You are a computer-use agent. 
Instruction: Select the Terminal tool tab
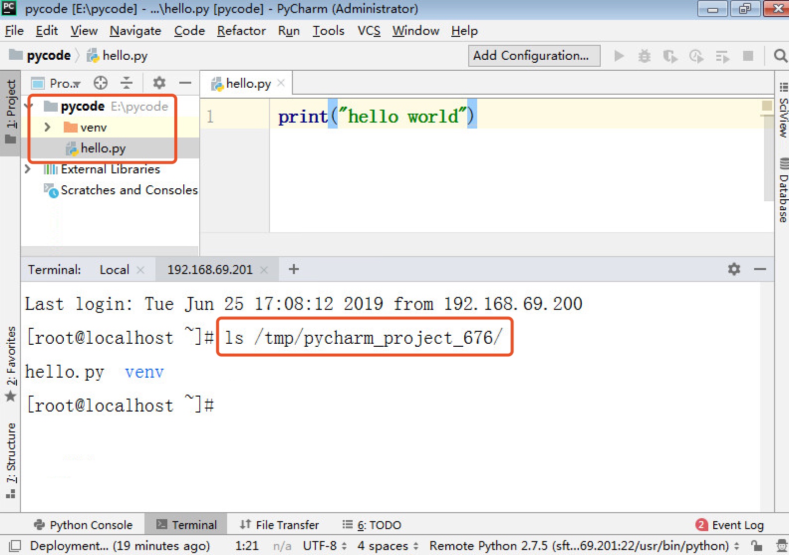coord(186,525)
